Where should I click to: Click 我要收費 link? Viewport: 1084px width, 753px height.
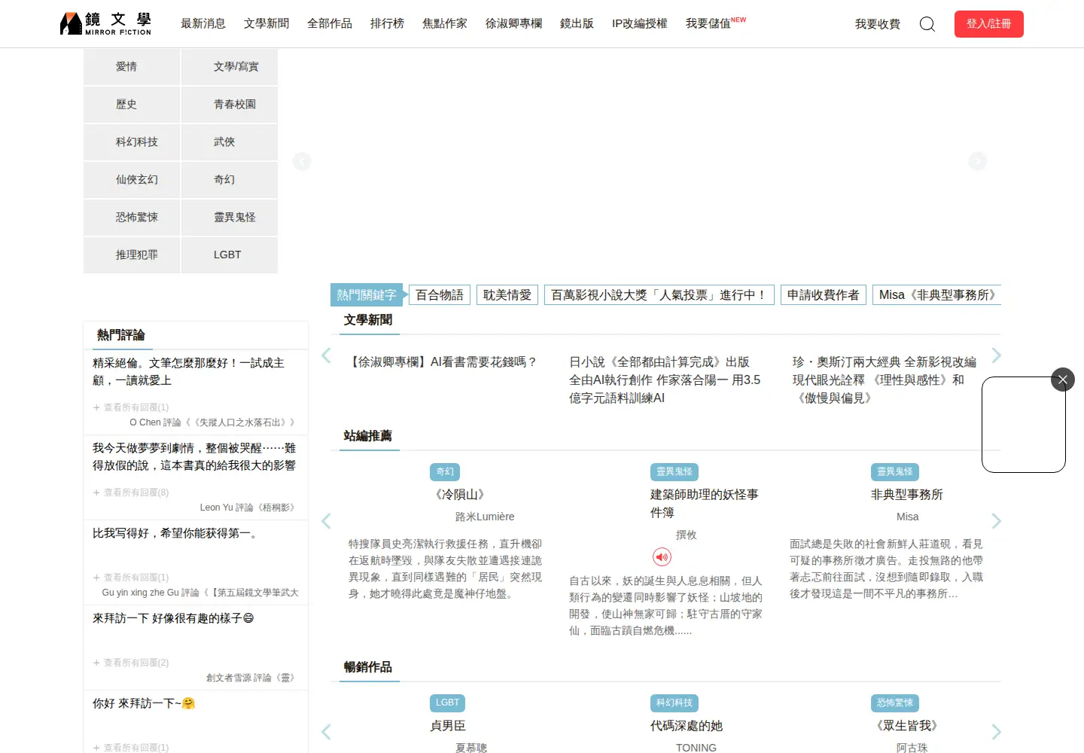pos(878,24)
